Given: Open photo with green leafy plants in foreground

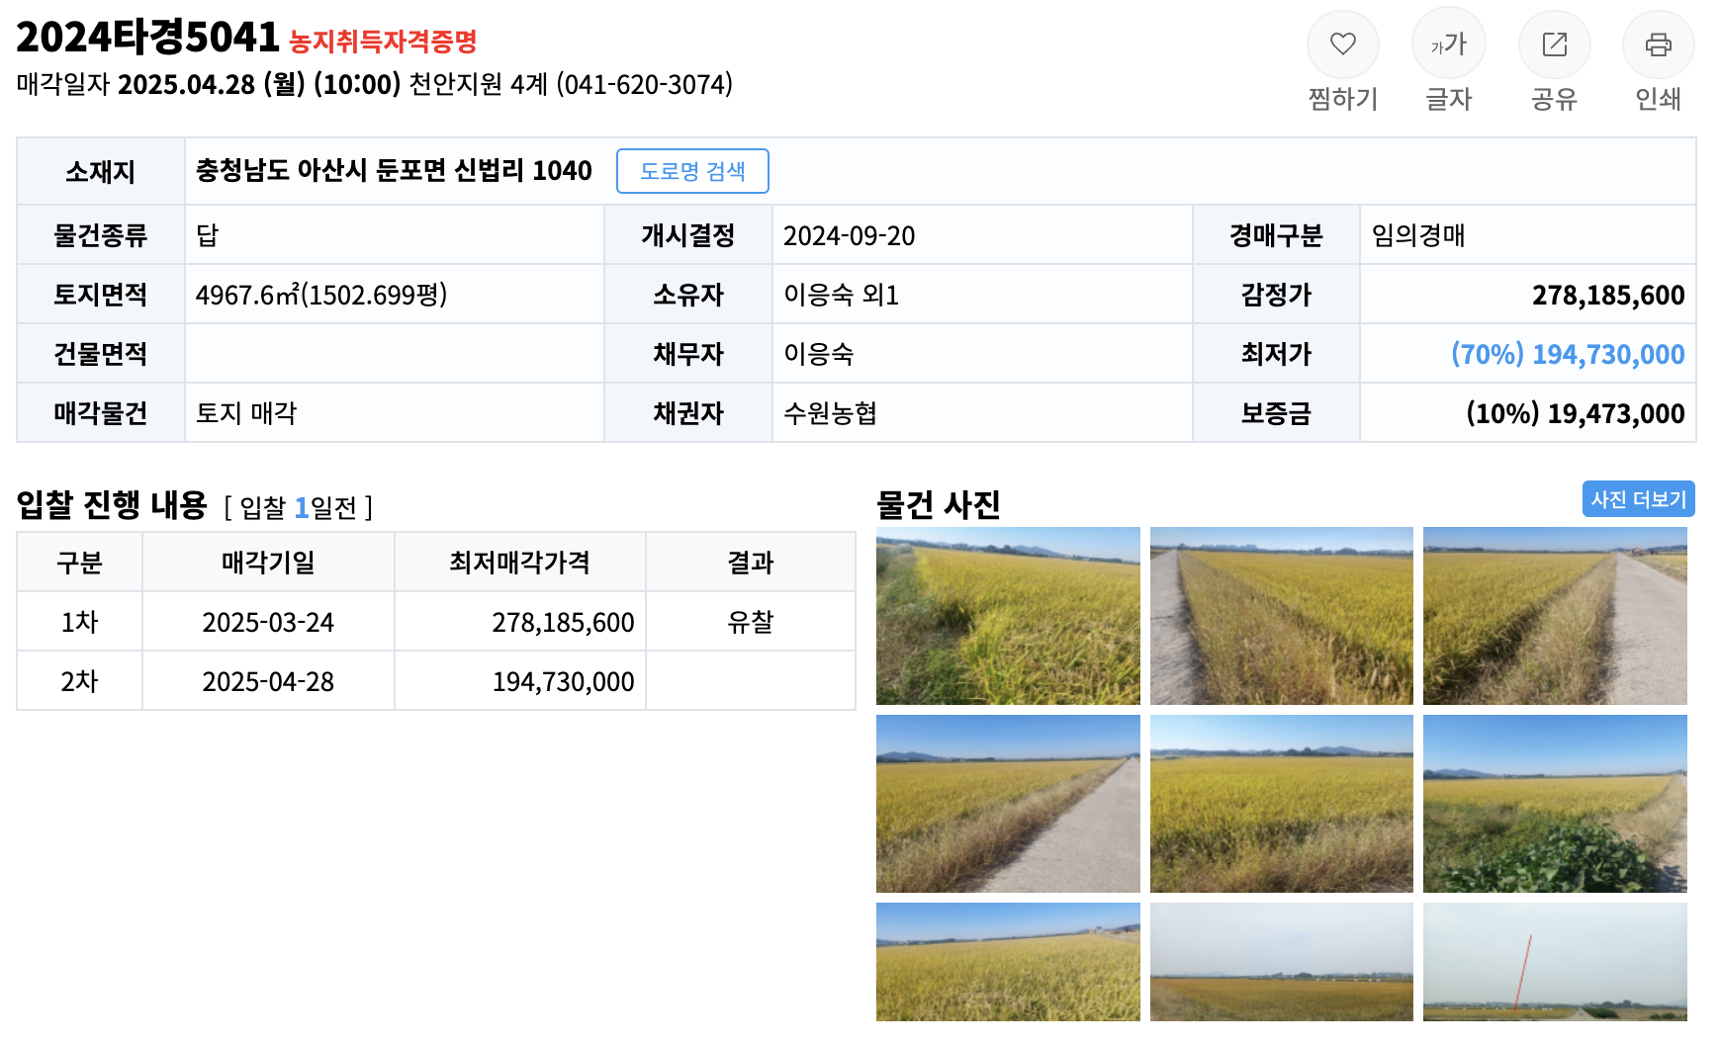Looking at the screenshot, I should [1555, 804].
